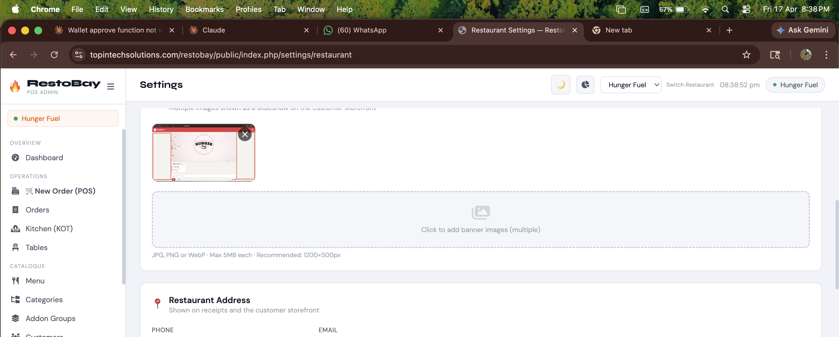Open New Order (POS) in the sidebar
Viewport: 839px width, 337px height.
65,191
